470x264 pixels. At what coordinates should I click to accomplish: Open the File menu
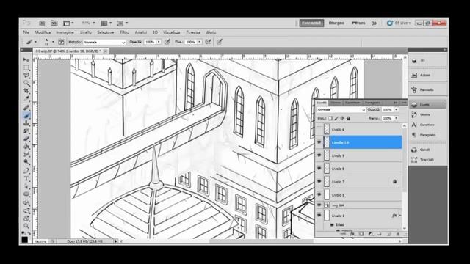(26, 32)
